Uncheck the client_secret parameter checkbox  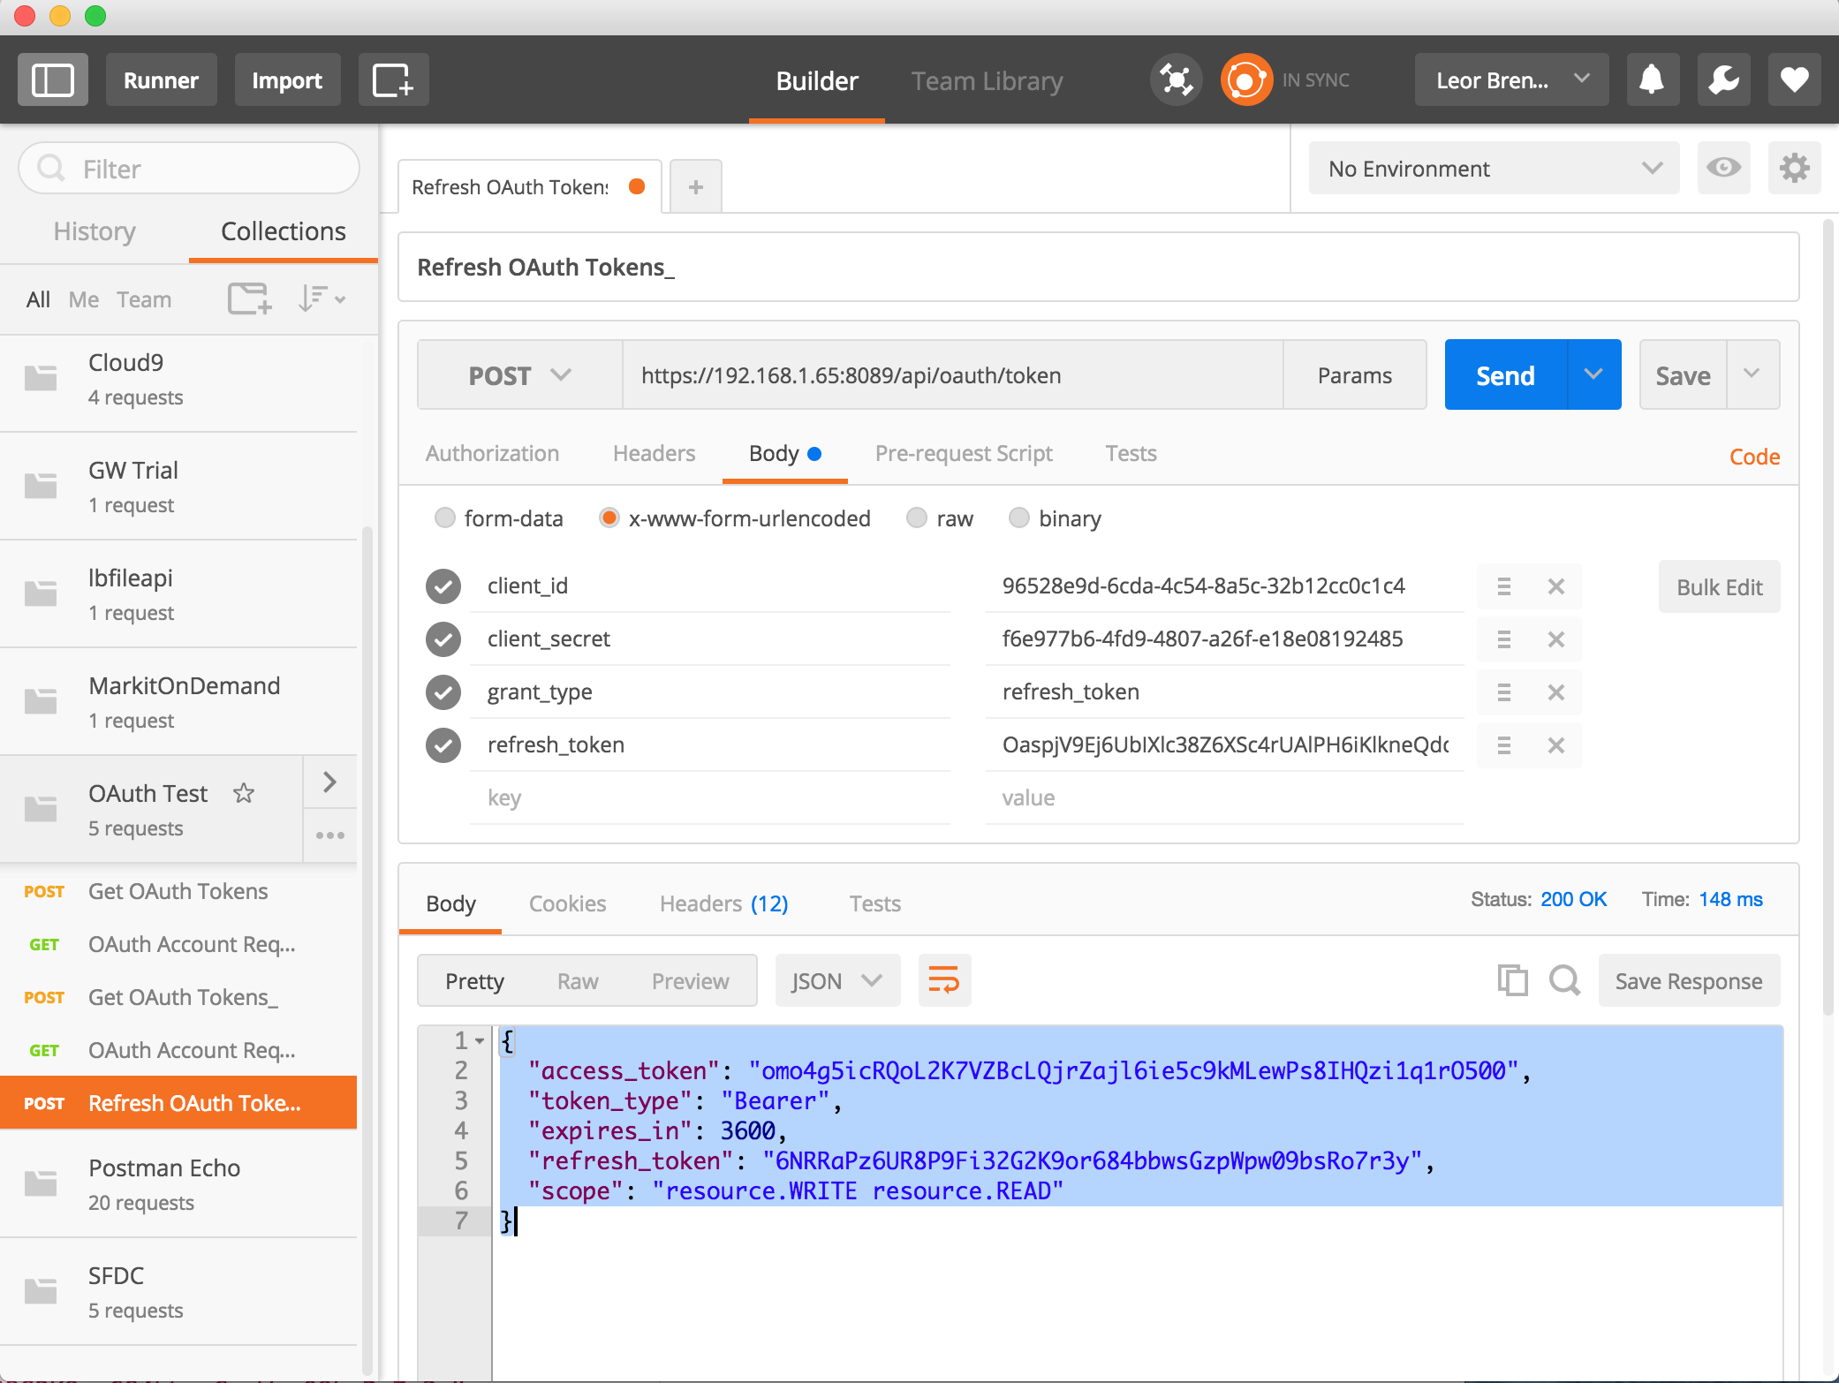(443, 639)
